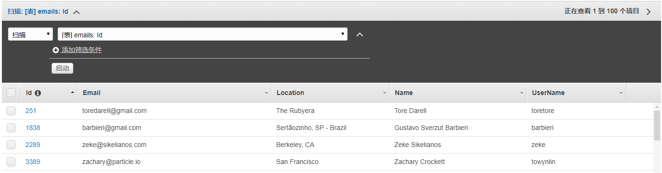Collapse scan header with caret icon
662x173 pixels.
77,12
